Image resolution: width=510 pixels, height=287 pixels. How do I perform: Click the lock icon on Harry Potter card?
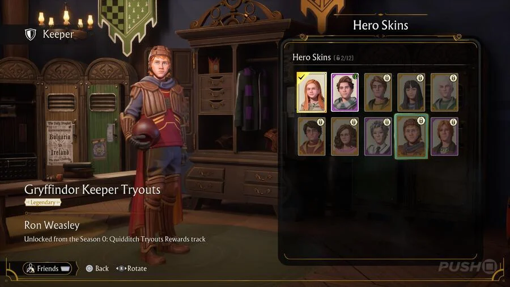(321, 122)
